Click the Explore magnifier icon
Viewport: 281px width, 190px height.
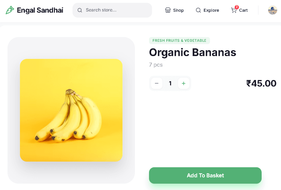coord(198,10)
